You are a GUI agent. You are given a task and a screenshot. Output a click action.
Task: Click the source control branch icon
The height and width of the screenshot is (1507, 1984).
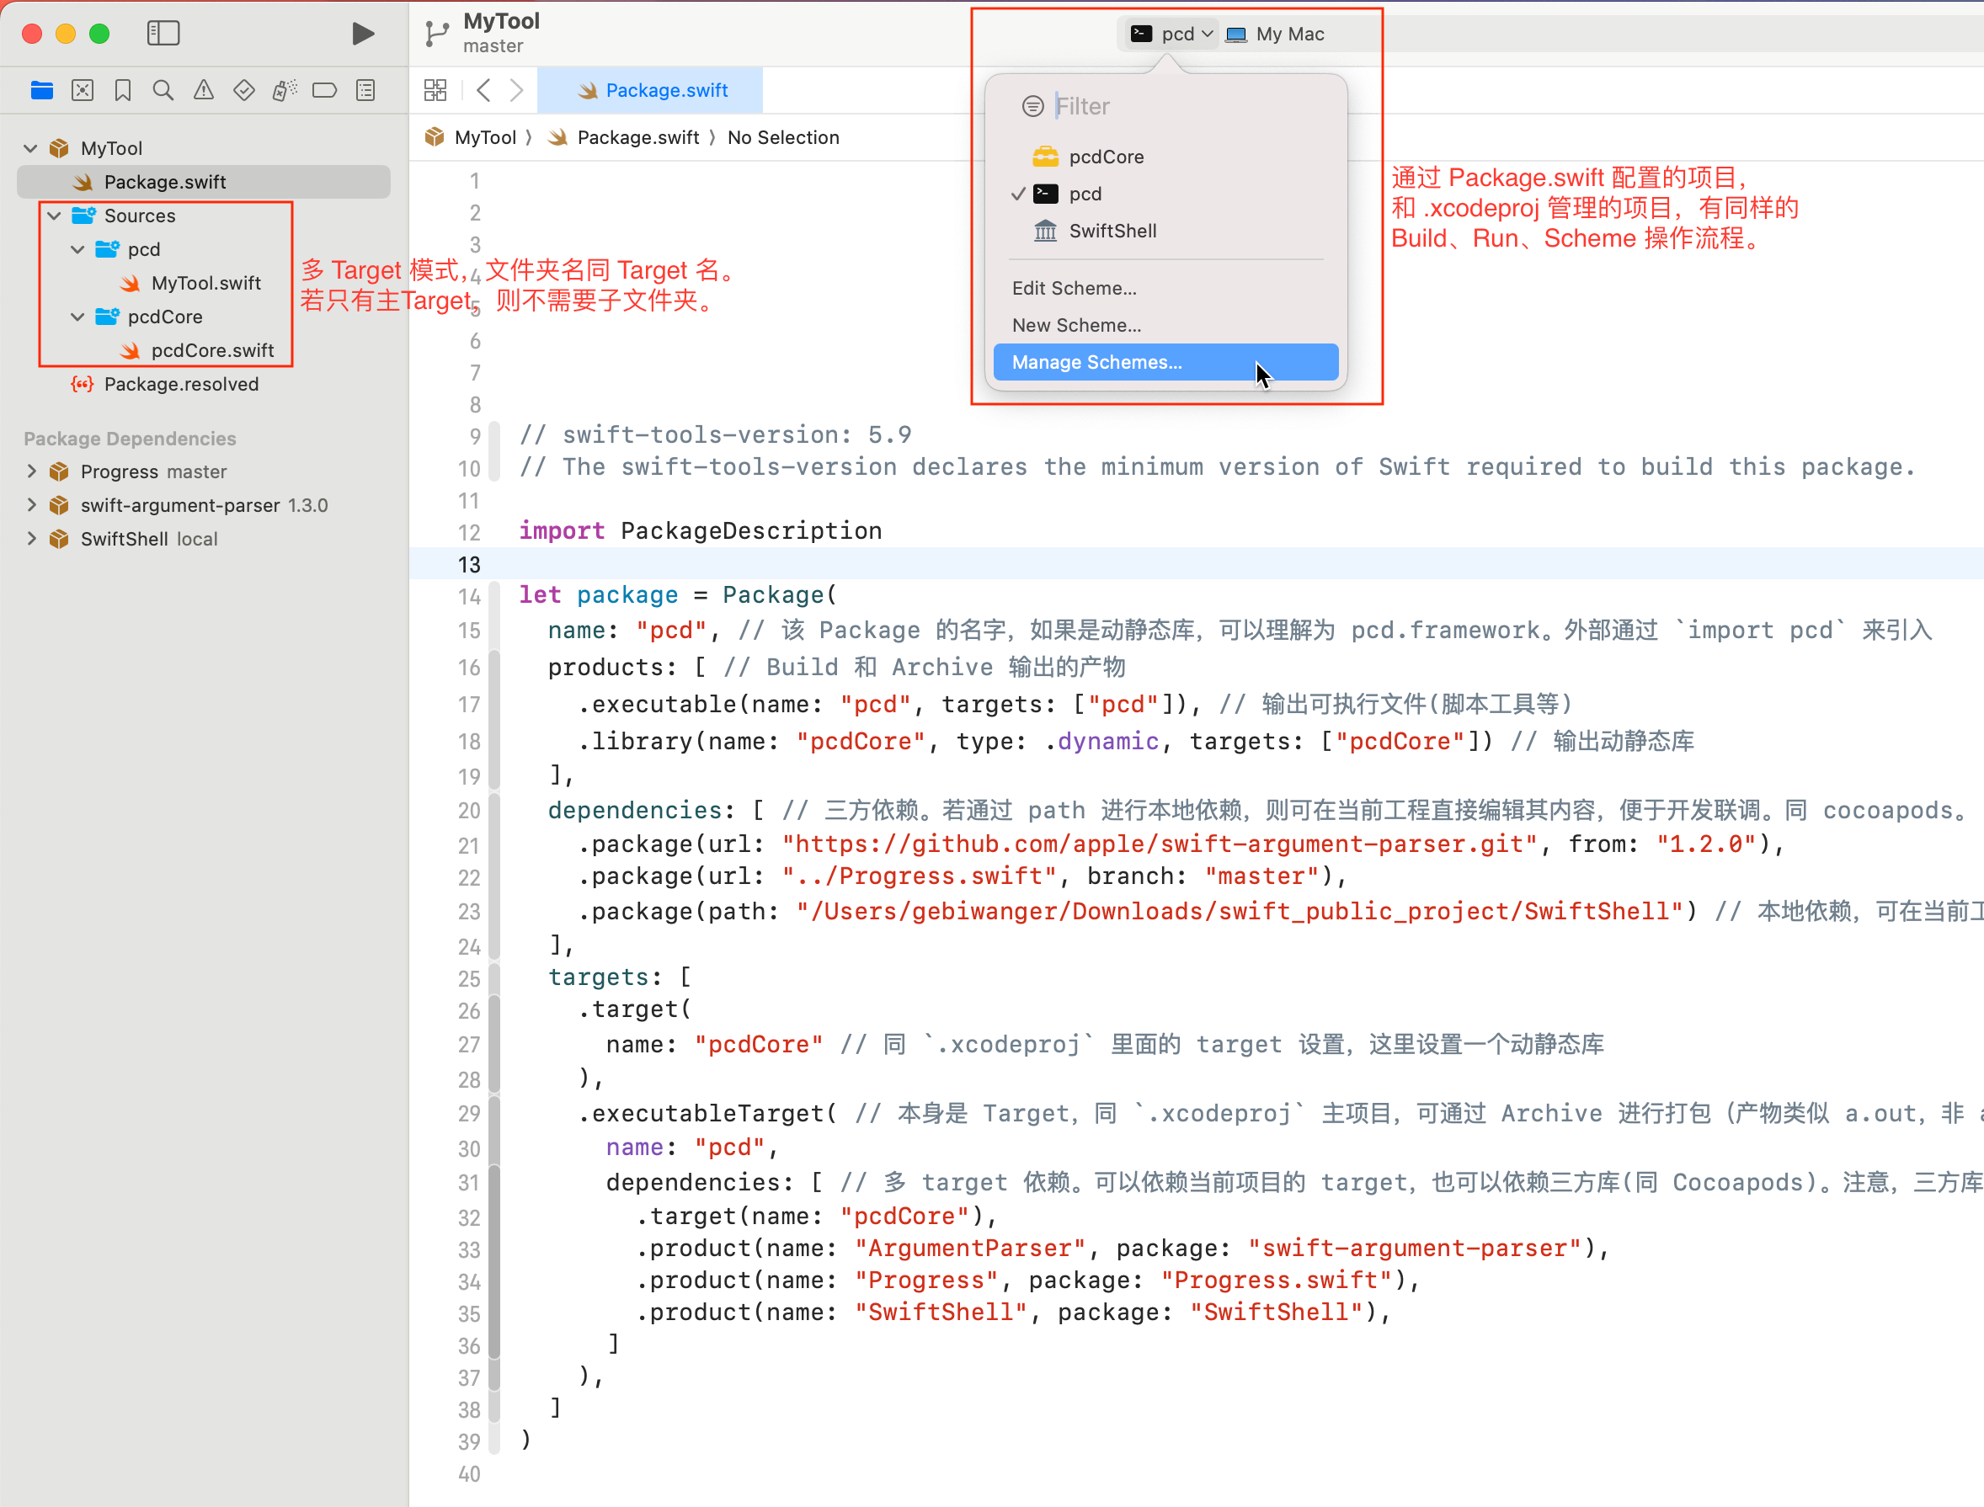point(436,34)
